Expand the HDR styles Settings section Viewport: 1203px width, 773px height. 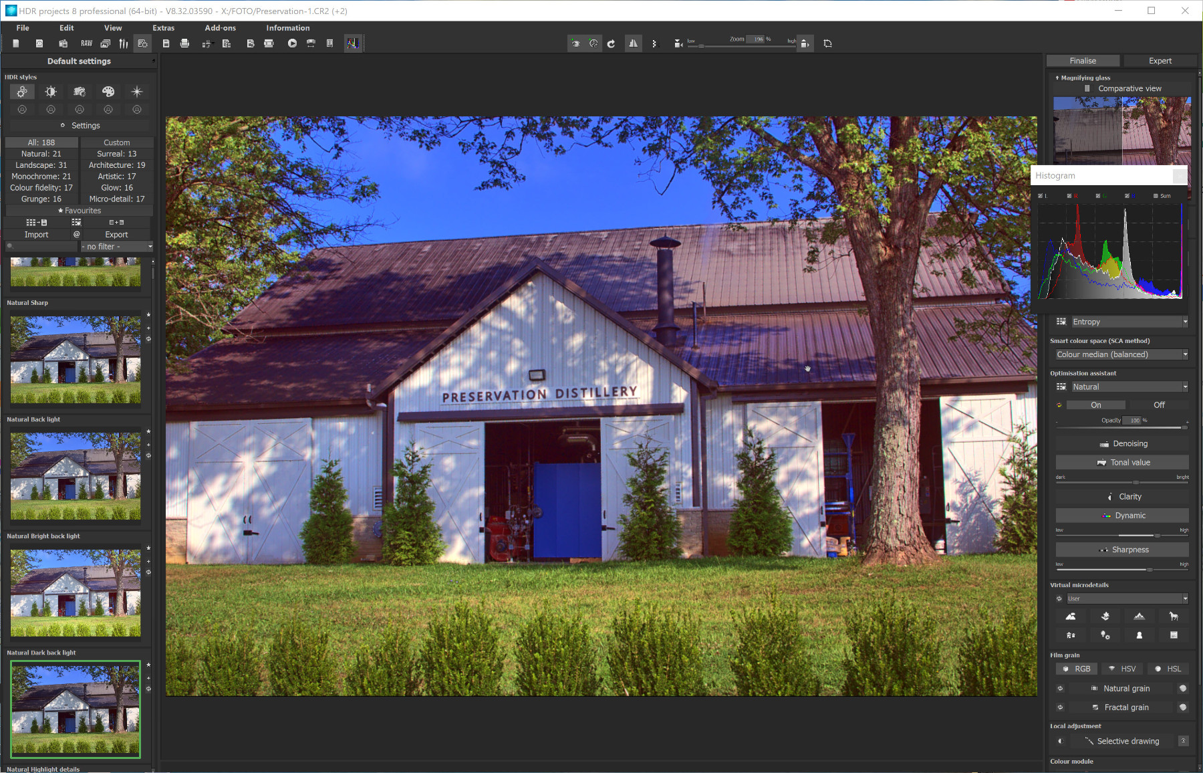[80, 126]
